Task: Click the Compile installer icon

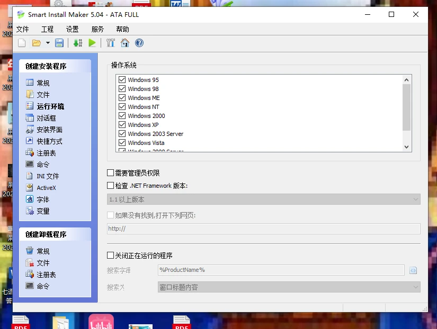Action: point(78,43)
